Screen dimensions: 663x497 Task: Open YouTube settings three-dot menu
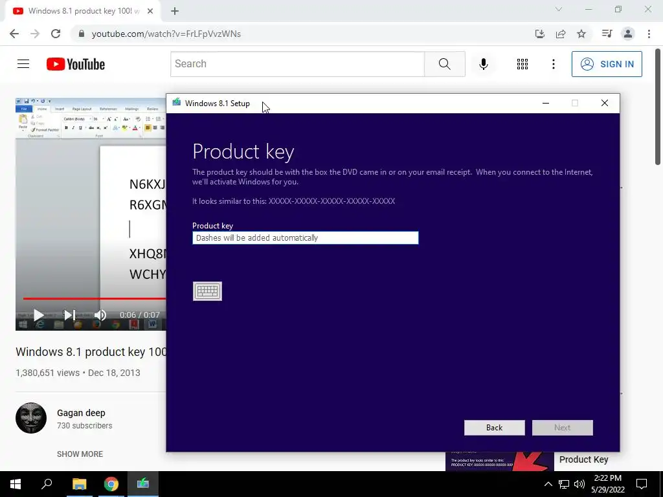coord(554,64)
